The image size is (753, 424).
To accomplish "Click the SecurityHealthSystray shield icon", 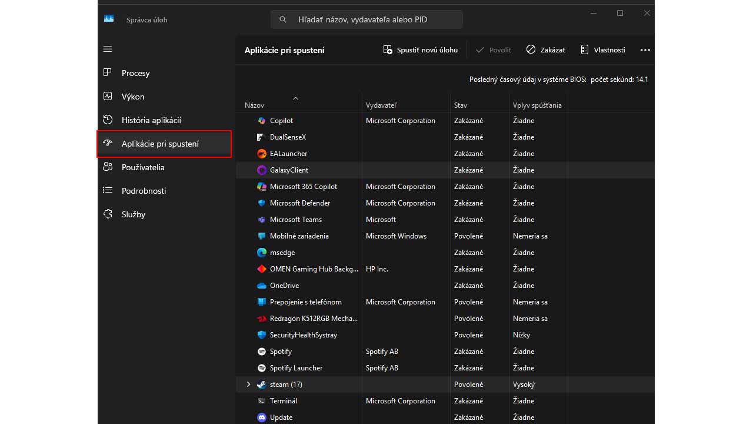I will [262, 335].
